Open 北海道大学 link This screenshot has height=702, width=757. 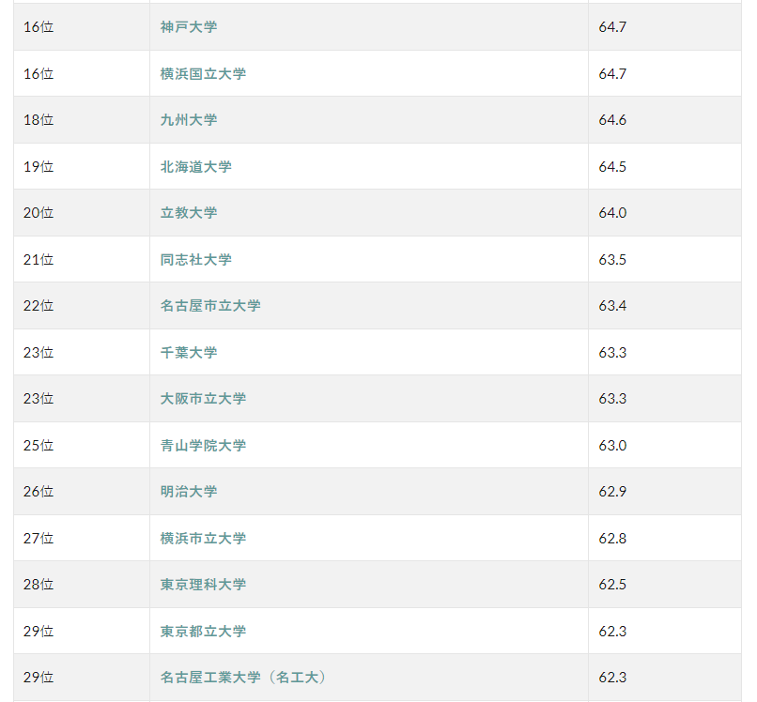[x=196, y=166]
